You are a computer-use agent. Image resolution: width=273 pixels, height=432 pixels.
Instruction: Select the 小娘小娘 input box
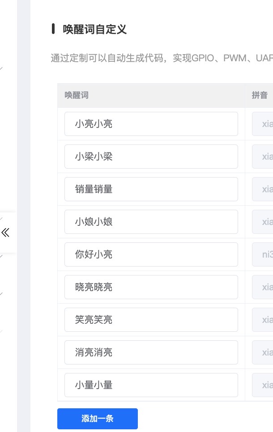[151, 222]
